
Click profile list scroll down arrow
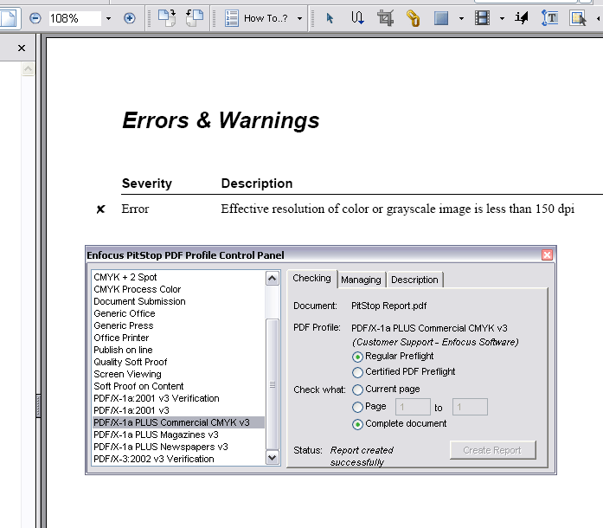point(273,458)
